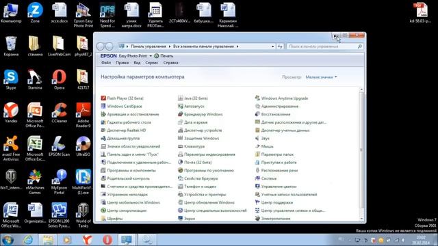Launch Opera browser from taskbar

[x=107, y=240]
